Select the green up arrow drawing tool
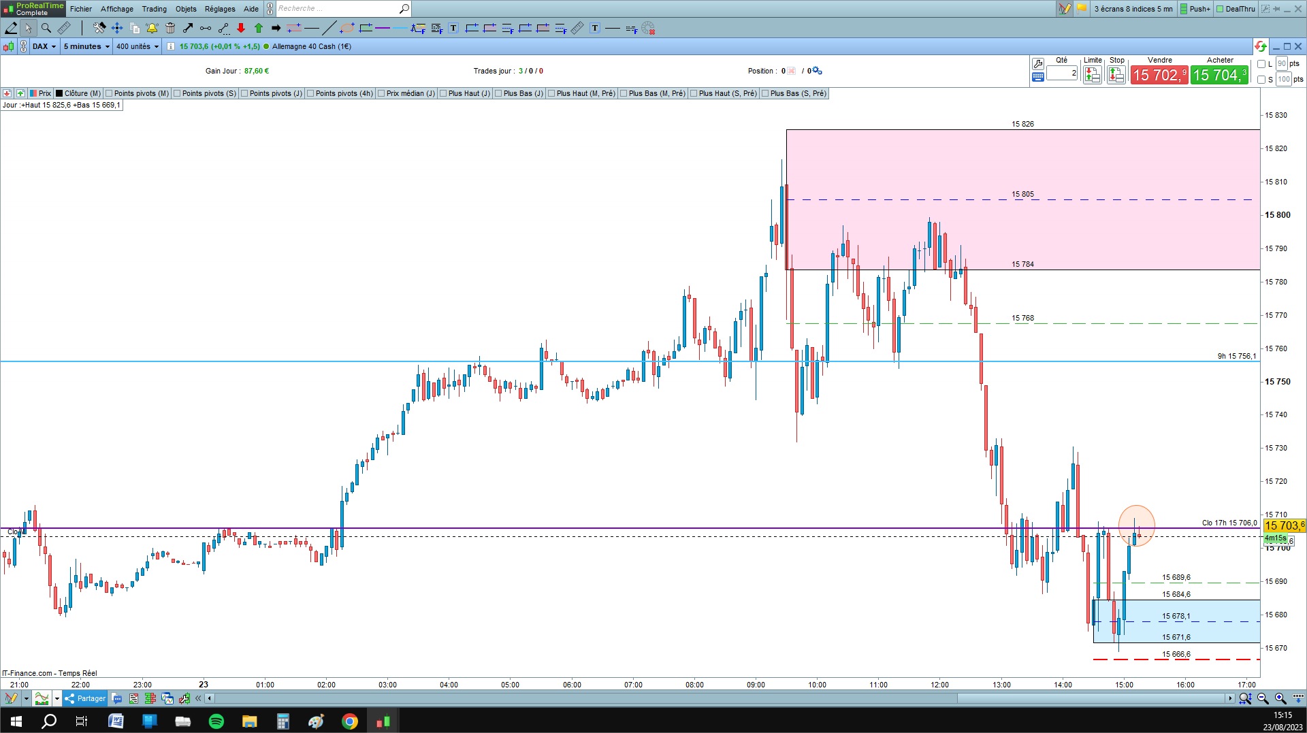 (259, 28)
